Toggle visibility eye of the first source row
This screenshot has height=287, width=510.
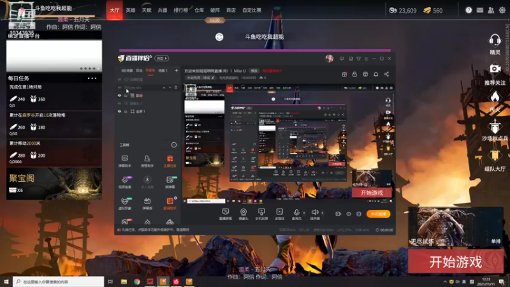click(119, 79)
